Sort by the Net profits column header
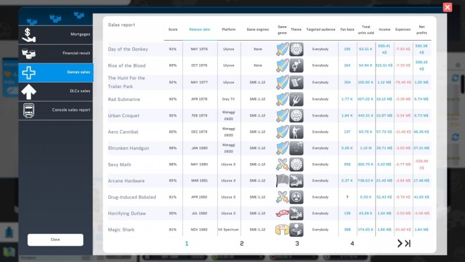 click(421, 29)
